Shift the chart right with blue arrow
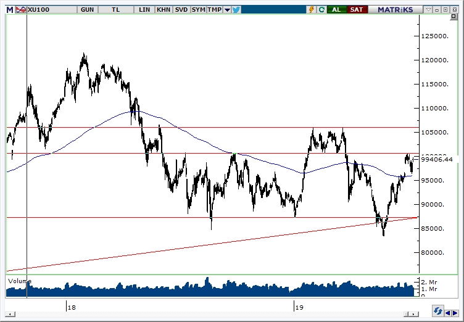The width and height of the screenshot is (464, 322). point(455,313)
